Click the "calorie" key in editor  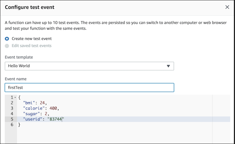pos(34,108)
